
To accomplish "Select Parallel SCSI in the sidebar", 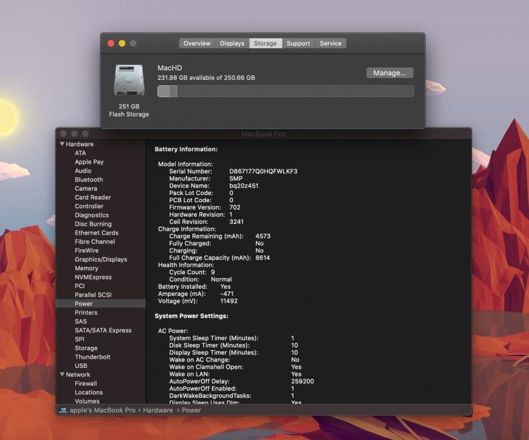I will pyautogui.click(x=93, y=295).
